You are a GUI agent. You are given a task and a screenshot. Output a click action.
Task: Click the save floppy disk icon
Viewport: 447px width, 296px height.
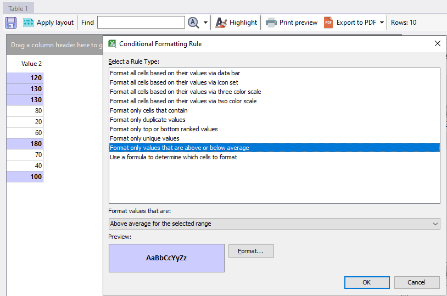11,23
